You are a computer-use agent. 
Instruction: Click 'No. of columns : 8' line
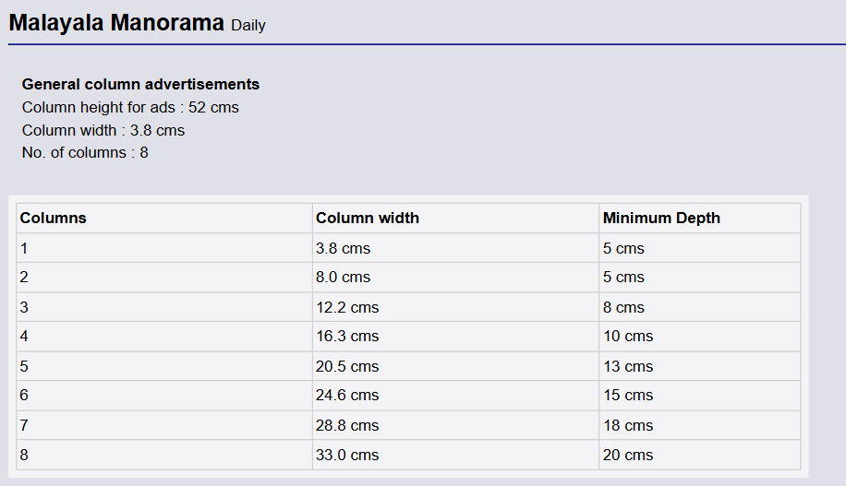(x=85, y=153)
